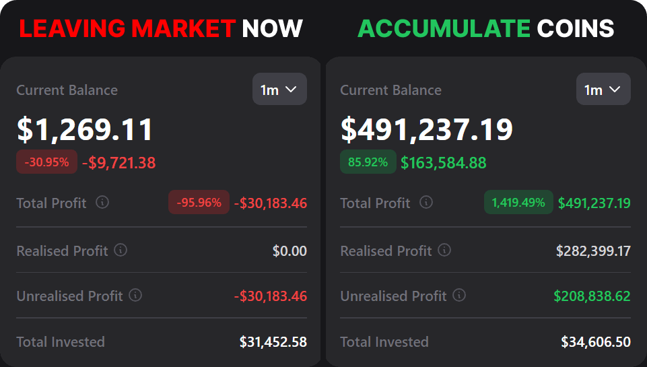Click the LEAVING MARKET NOW heading

(161, 28)
